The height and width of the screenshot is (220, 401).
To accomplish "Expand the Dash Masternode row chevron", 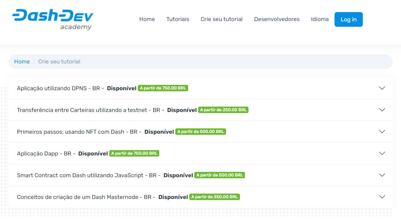I will [382, 197].
